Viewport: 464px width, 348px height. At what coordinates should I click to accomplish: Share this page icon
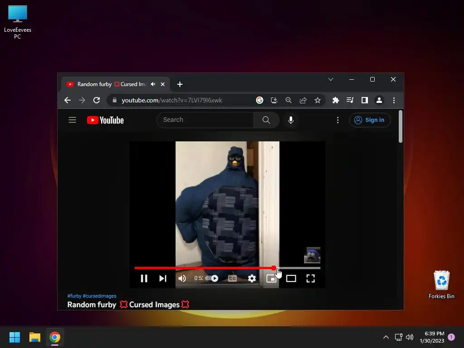tap(303, 100)
